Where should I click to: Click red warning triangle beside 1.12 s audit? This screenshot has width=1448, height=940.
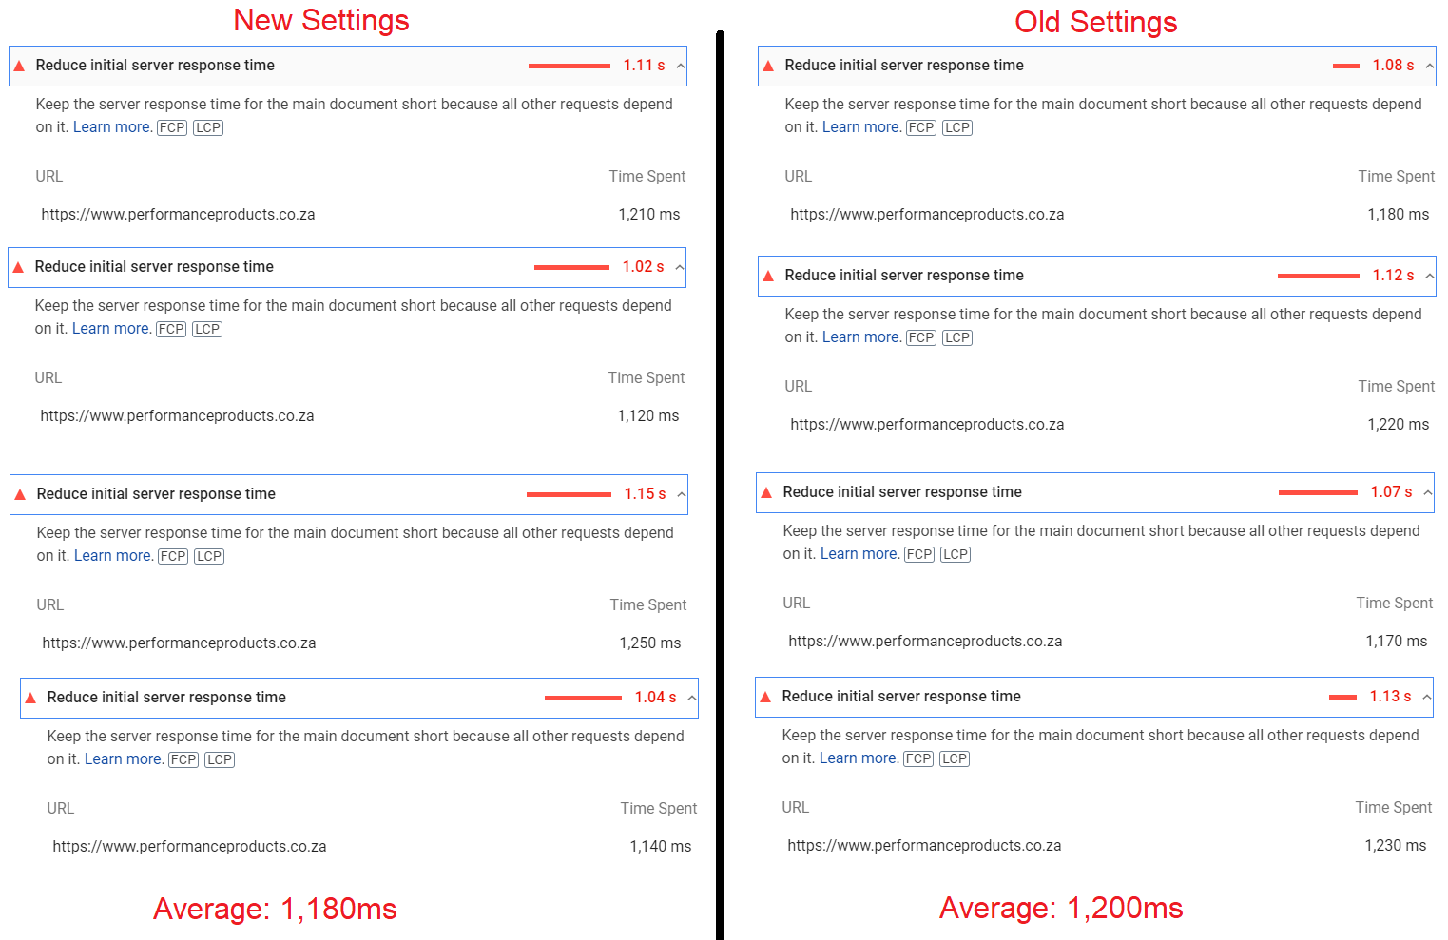[x=768, y=276]
